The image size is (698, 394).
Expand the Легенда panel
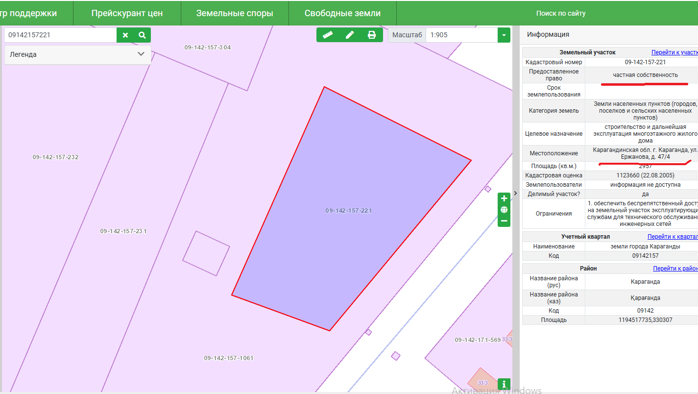141,54
